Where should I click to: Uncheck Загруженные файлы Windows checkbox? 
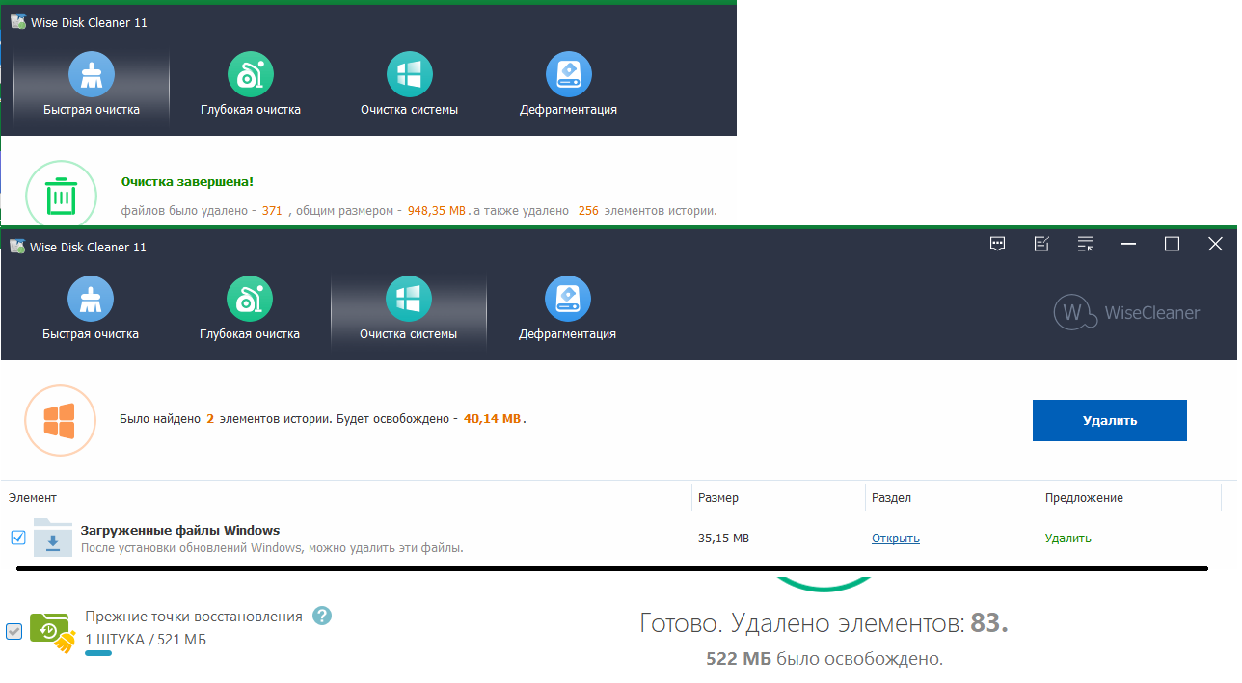click(x=18, y=538)
